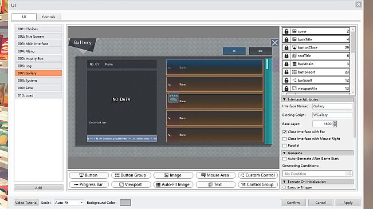This screenshot has width=373, height=209.
Task: Toggle the Parallel checkbox
Action: coord(285,146)
